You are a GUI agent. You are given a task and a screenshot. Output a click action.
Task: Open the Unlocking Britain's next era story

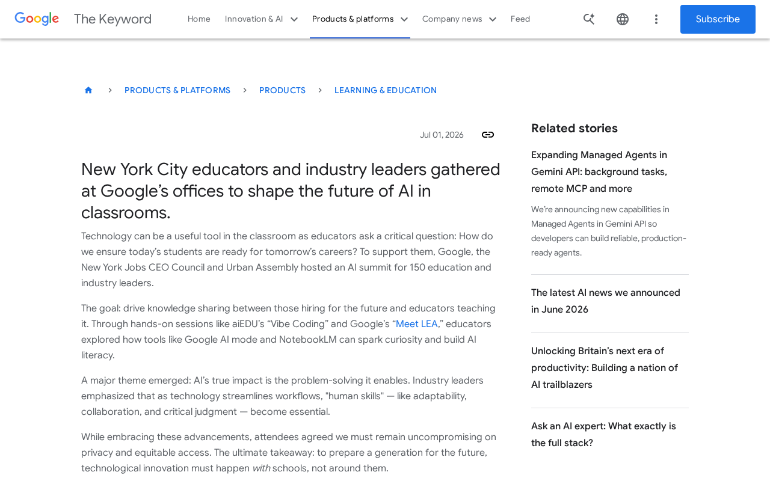605,368
